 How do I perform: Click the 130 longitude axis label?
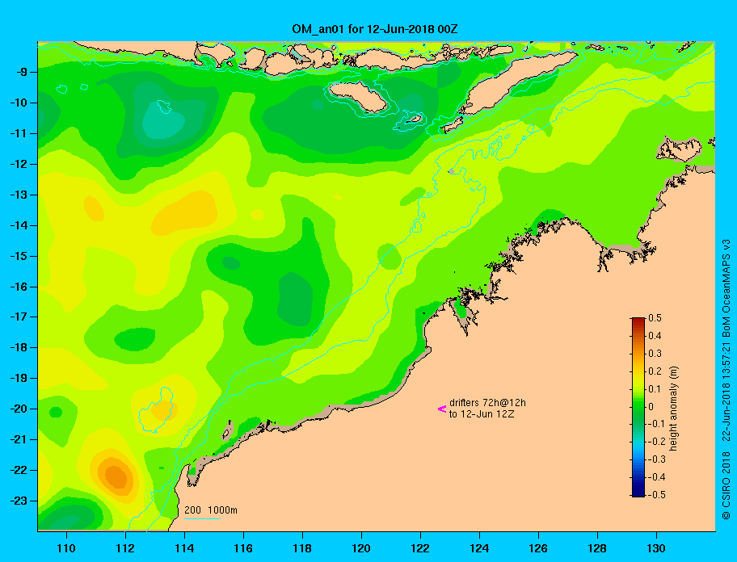656,548
